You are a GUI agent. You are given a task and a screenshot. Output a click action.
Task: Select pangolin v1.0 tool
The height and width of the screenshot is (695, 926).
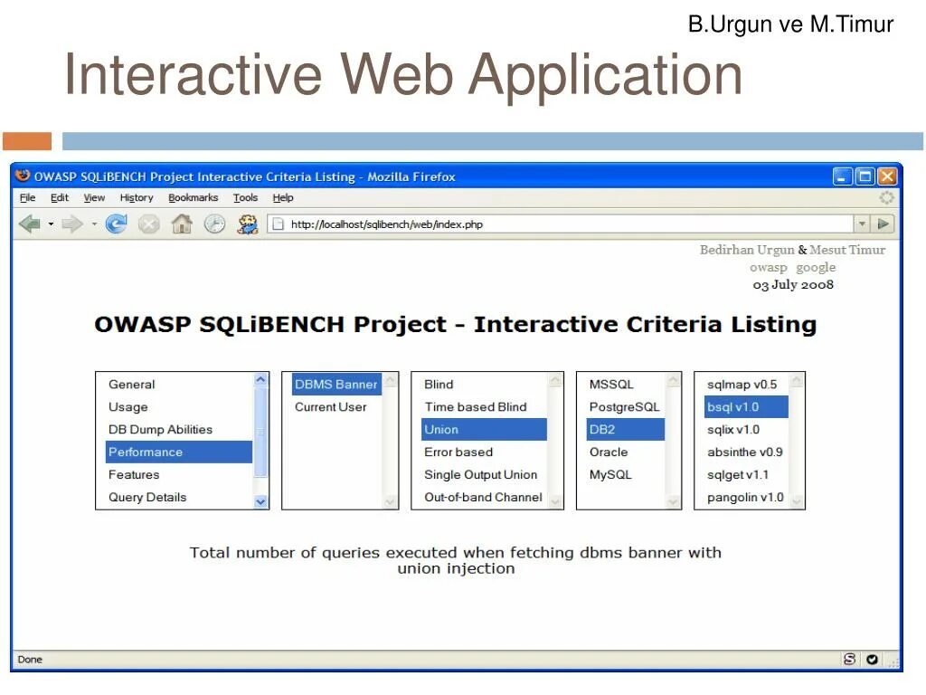pyautogui.click(x=746, y=497)
